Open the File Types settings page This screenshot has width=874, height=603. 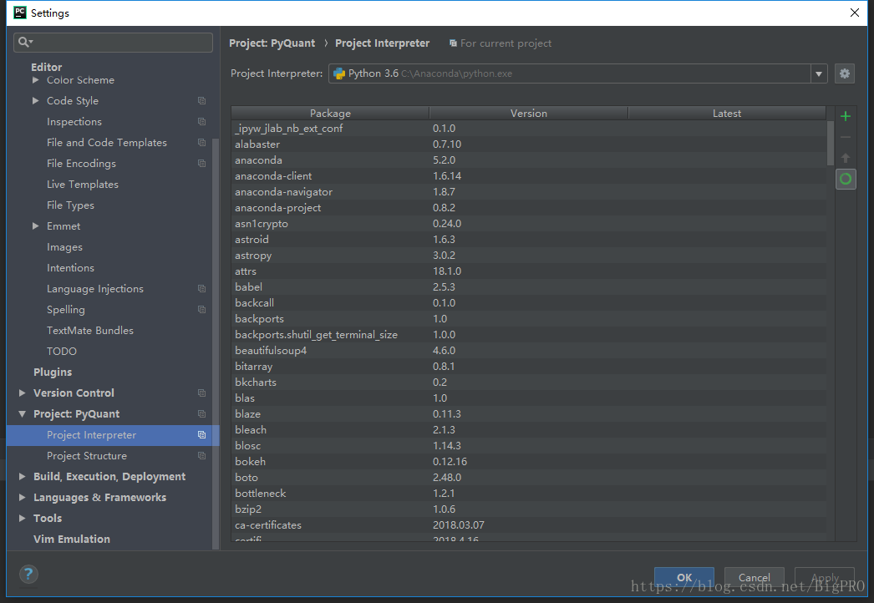(x=70, y=205)
